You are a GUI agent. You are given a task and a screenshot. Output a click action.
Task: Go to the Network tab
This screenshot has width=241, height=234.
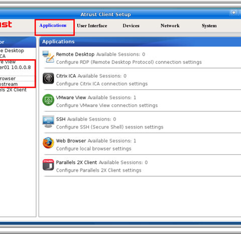point(170,26)
